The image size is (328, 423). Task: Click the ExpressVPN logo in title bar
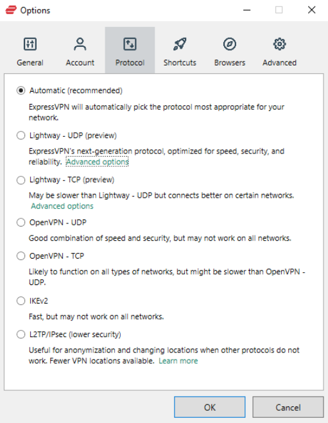11,10
